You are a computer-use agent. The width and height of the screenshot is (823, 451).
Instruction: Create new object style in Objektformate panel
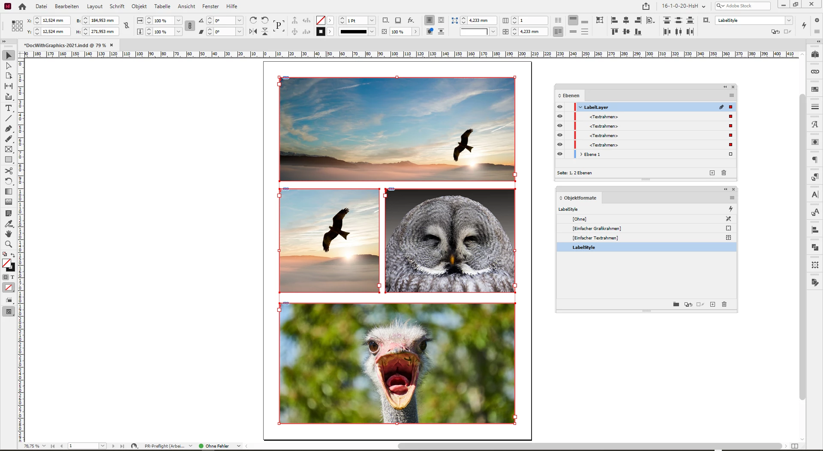pos(712,304)
